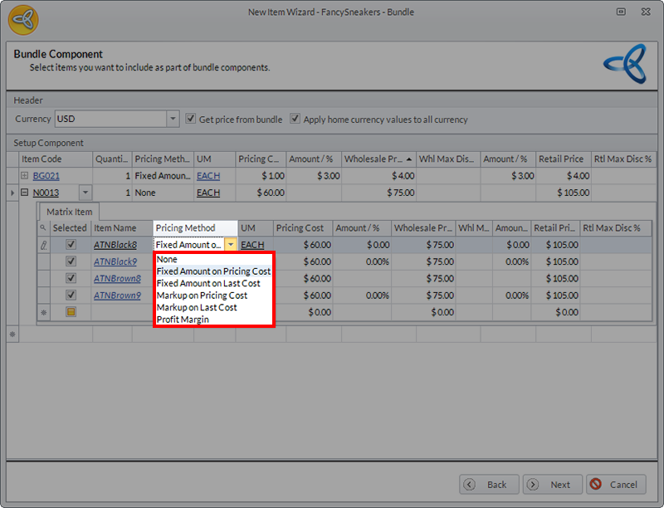Screen dimensions: 664x508
Task: Collapse the N0013 row
Action: (25, 193)
